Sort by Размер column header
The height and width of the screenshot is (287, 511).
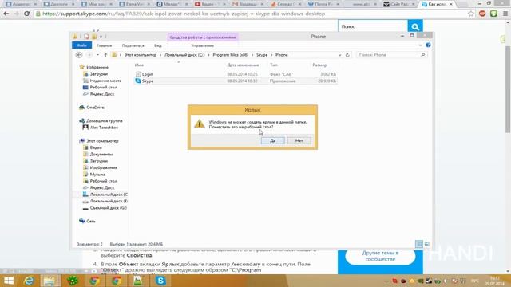click(319, 65)
